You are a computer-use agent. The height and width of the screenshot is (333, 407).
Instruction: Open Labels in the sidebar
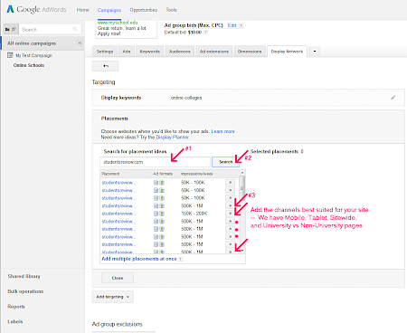click(x=15, y=321)
